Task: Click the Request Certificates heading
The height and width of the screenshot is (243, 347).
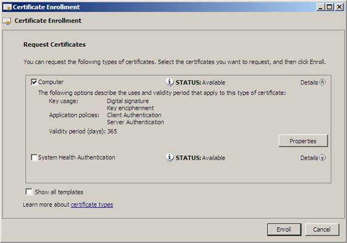Action: 54,44
